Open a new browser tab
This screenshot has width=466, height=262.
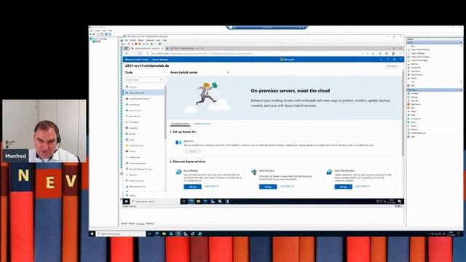(202, 48)
